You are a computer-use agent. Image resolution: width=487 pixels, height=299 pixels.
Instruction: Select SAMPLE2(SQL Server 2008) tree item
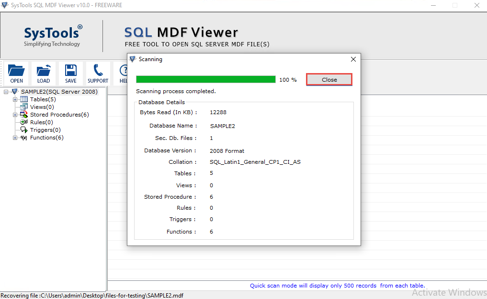pyautogui.click(x=59, y=92)
